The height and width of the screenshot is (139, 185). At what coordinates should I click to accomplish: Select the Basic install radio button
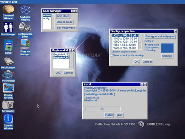tap(85, 98)
